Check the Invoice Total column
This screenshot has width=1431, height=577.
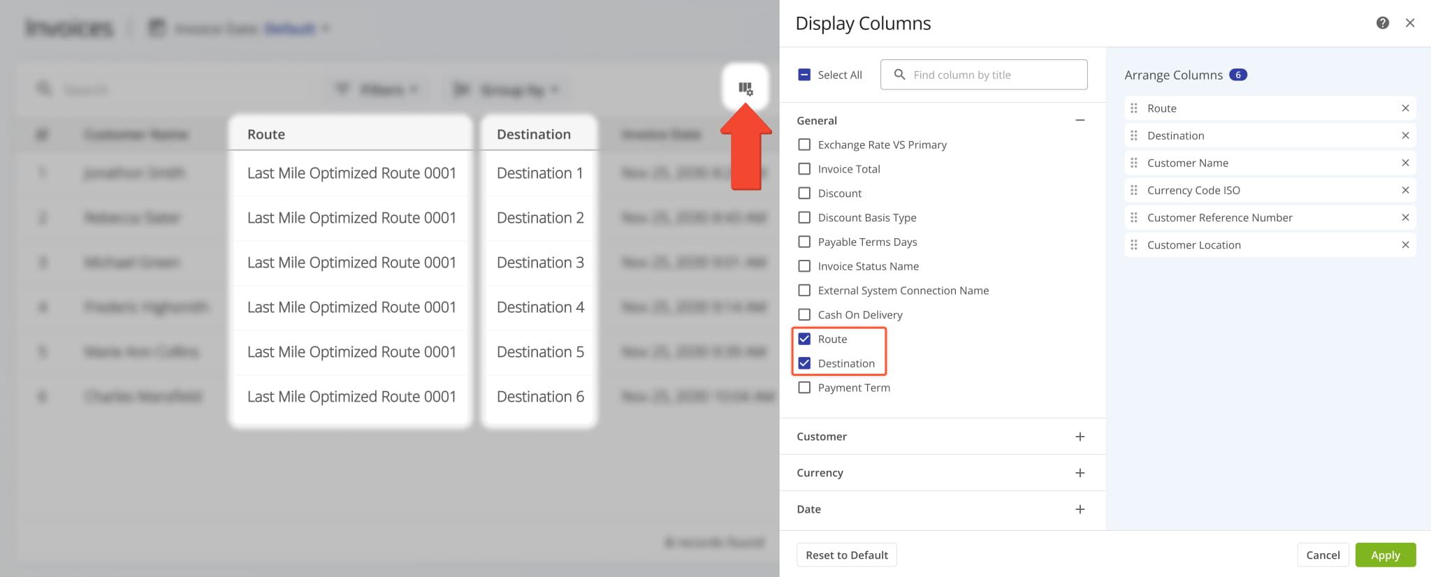pos(804,169)
